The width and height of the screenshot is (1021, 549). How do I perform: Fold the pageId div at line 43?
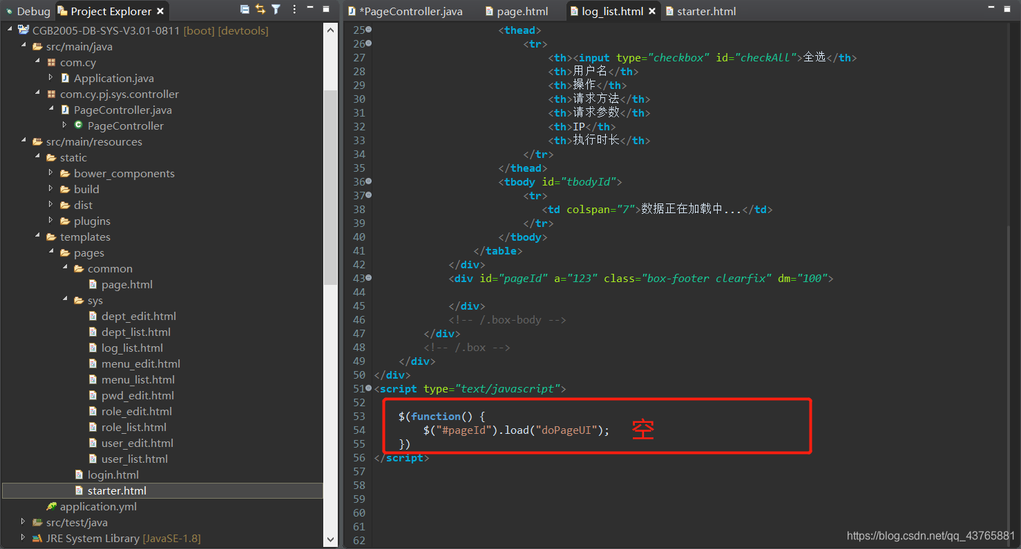pos(368,278)
